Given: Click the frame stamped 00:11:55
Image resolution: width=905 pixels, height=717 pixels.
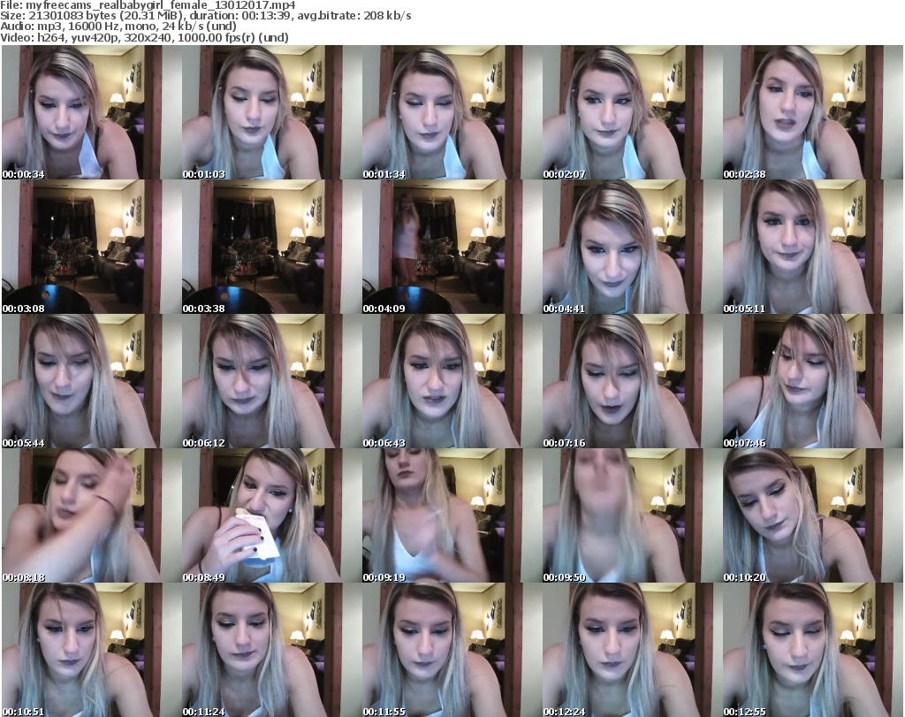Looking at the screenshot, I should pos(452,650).
